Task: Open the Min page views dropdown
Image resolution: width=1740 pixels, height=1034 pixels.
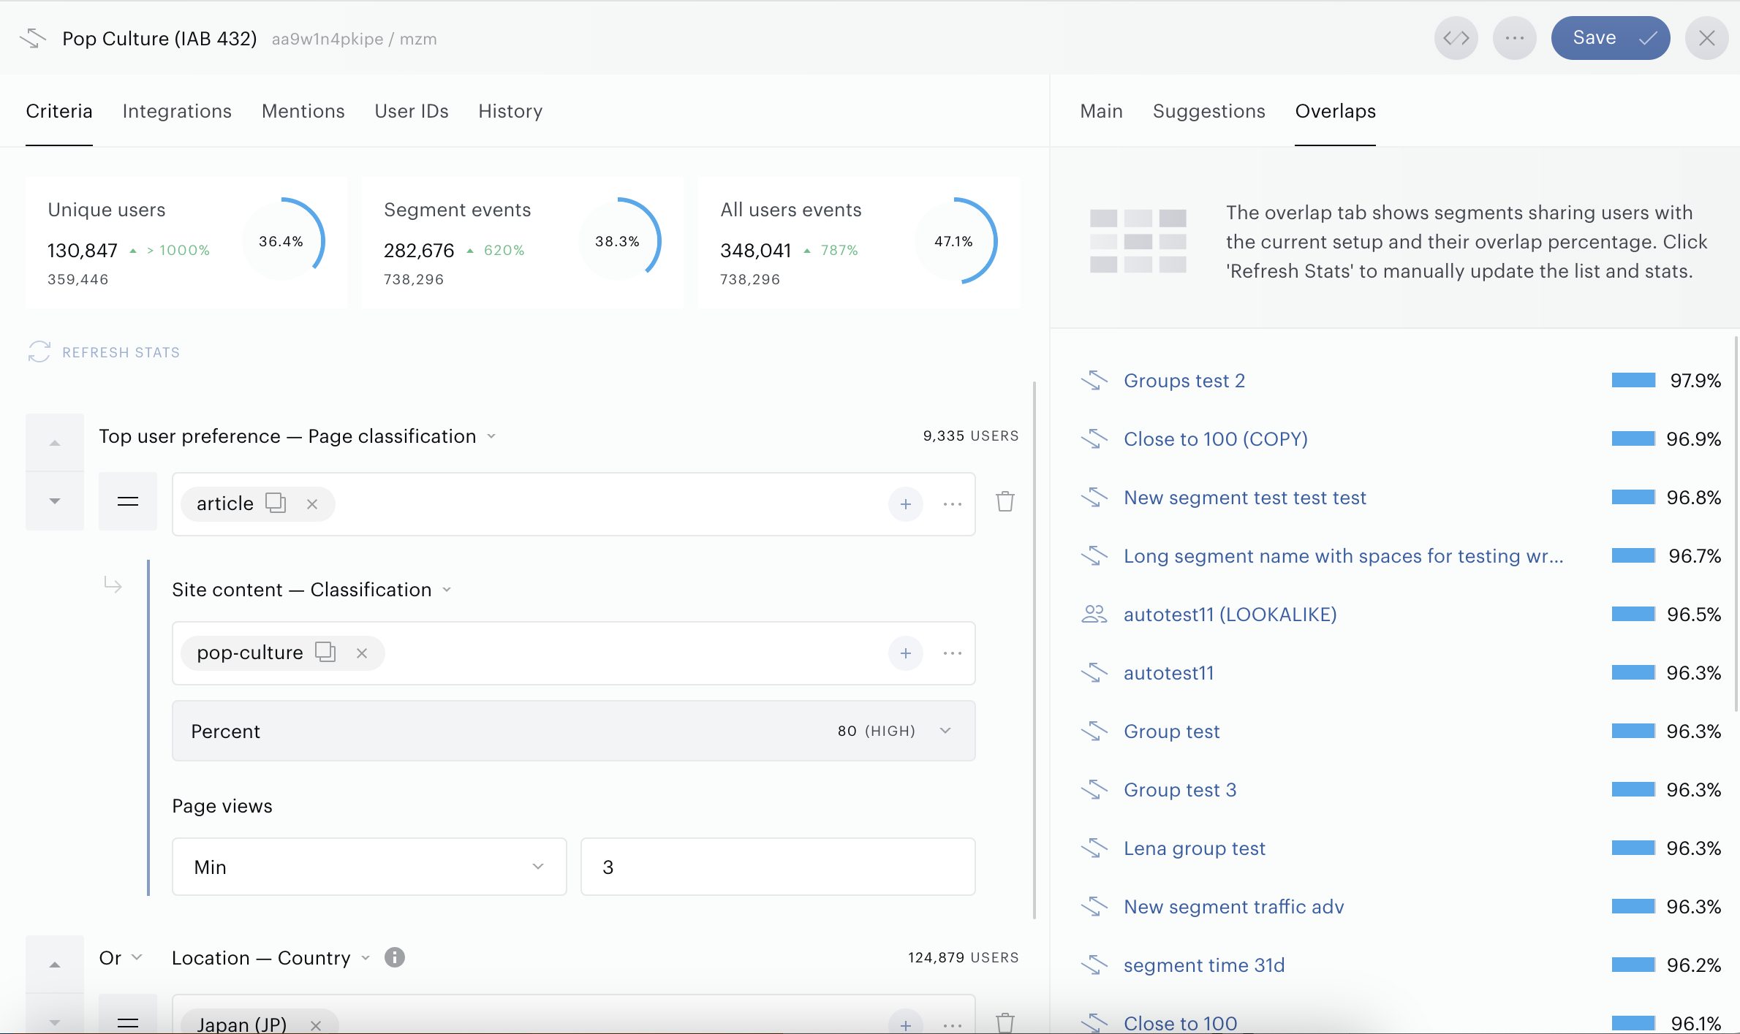Action: (369, 867)
